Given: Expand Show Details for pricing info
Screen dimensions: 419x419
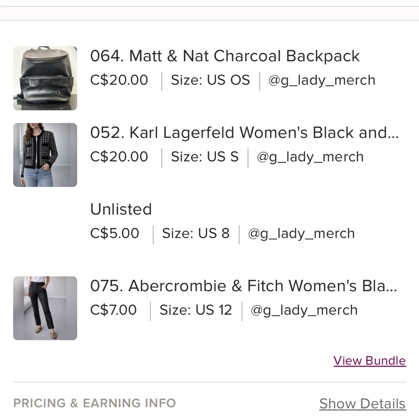Looking at the screenshot, I should pos(362,403).
